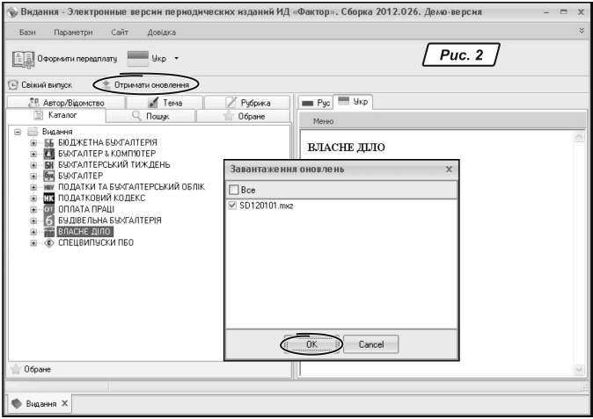Click the ОПЛАТА ПРАЦІ publication icon
593x419 pixels.
tap(49, 210)
